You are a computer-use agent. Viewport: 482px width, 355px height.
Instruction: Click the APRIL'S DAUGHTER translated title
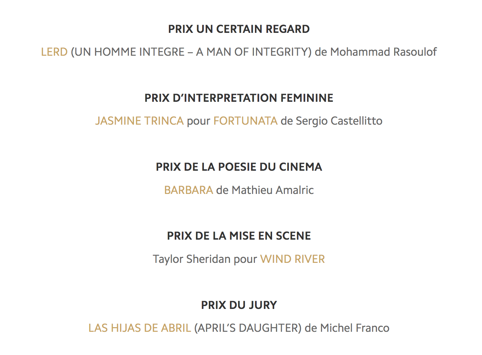pyautogui.click(x=248, y=328)
